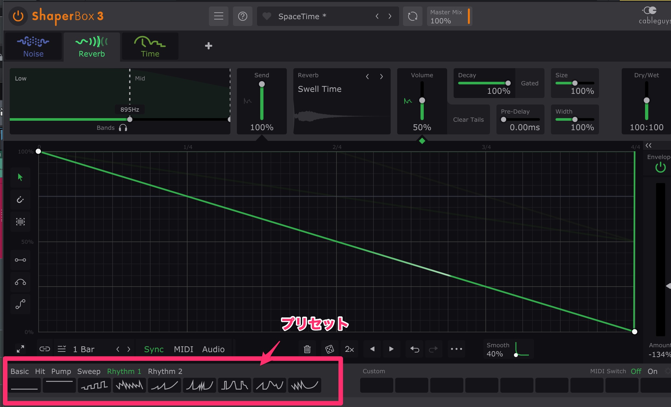Collapse the envelope side panel chevrons
Screen dimensions: 671x407
[x=648, y=145]
